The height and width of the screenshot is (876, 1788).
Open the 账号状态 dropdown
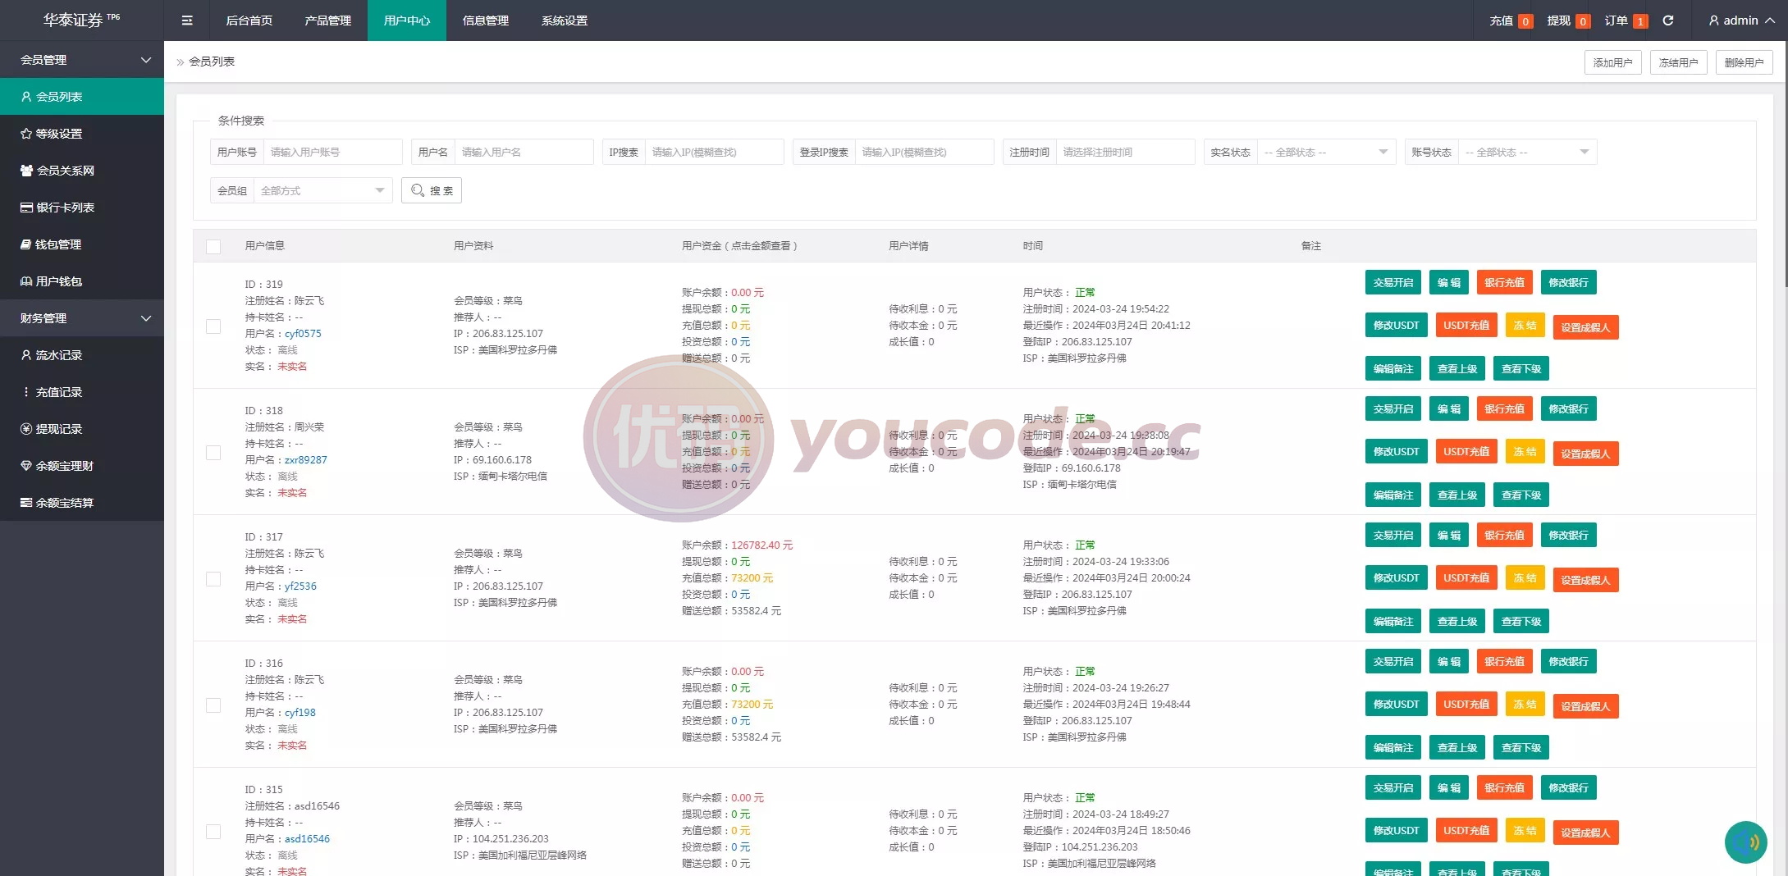coord(1527,152)
